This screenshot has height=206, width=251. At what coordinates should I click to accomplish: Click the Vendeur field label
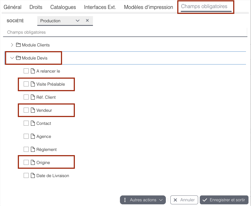44,110
